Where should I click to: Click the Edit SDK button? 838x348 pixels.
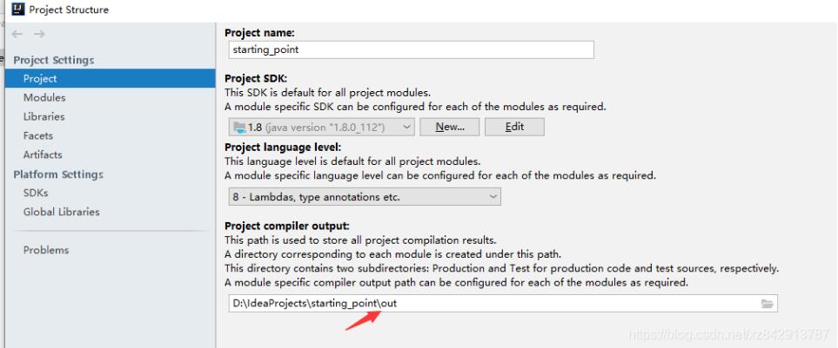513,128
